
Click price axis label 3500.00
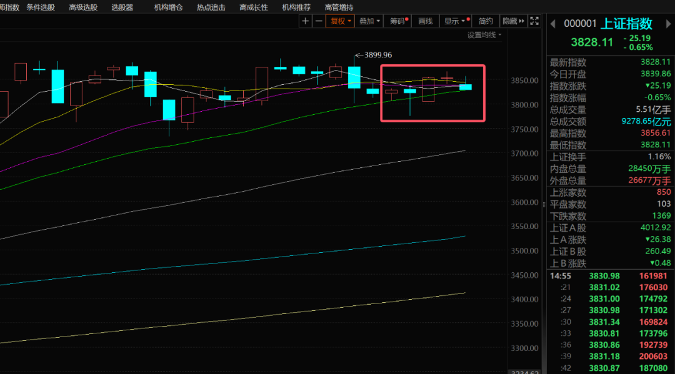[x=524, y=251]
